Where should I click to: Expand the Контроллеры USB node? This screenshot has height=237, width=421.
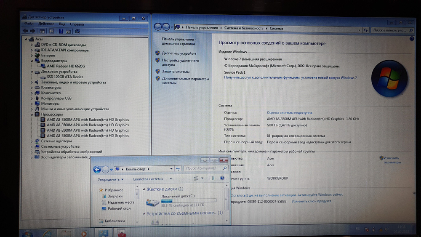pyautogui.click(x=32, y=98)
